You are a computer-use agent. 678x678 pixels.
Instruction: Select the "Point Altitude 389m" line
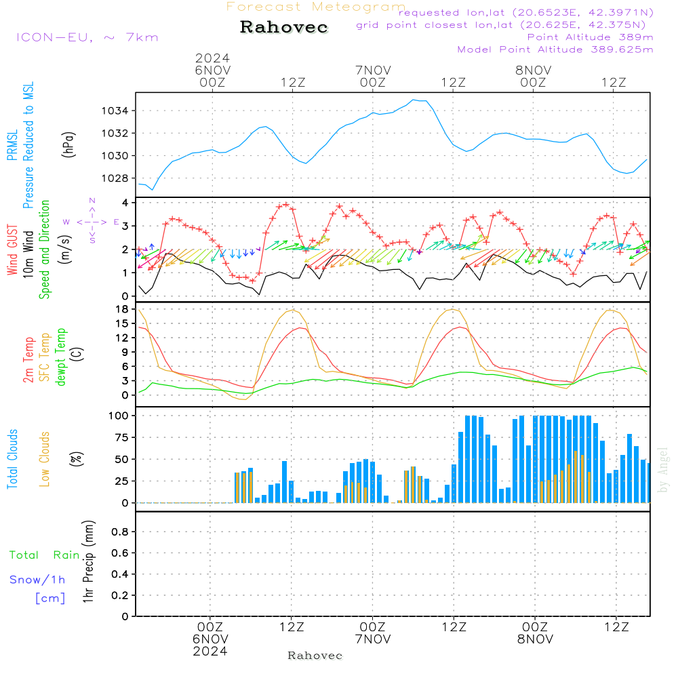pos(591,37)
